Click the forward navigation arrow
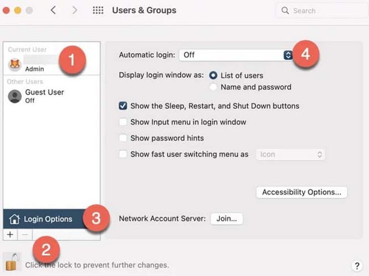369x276 pixels. (74, 10)
